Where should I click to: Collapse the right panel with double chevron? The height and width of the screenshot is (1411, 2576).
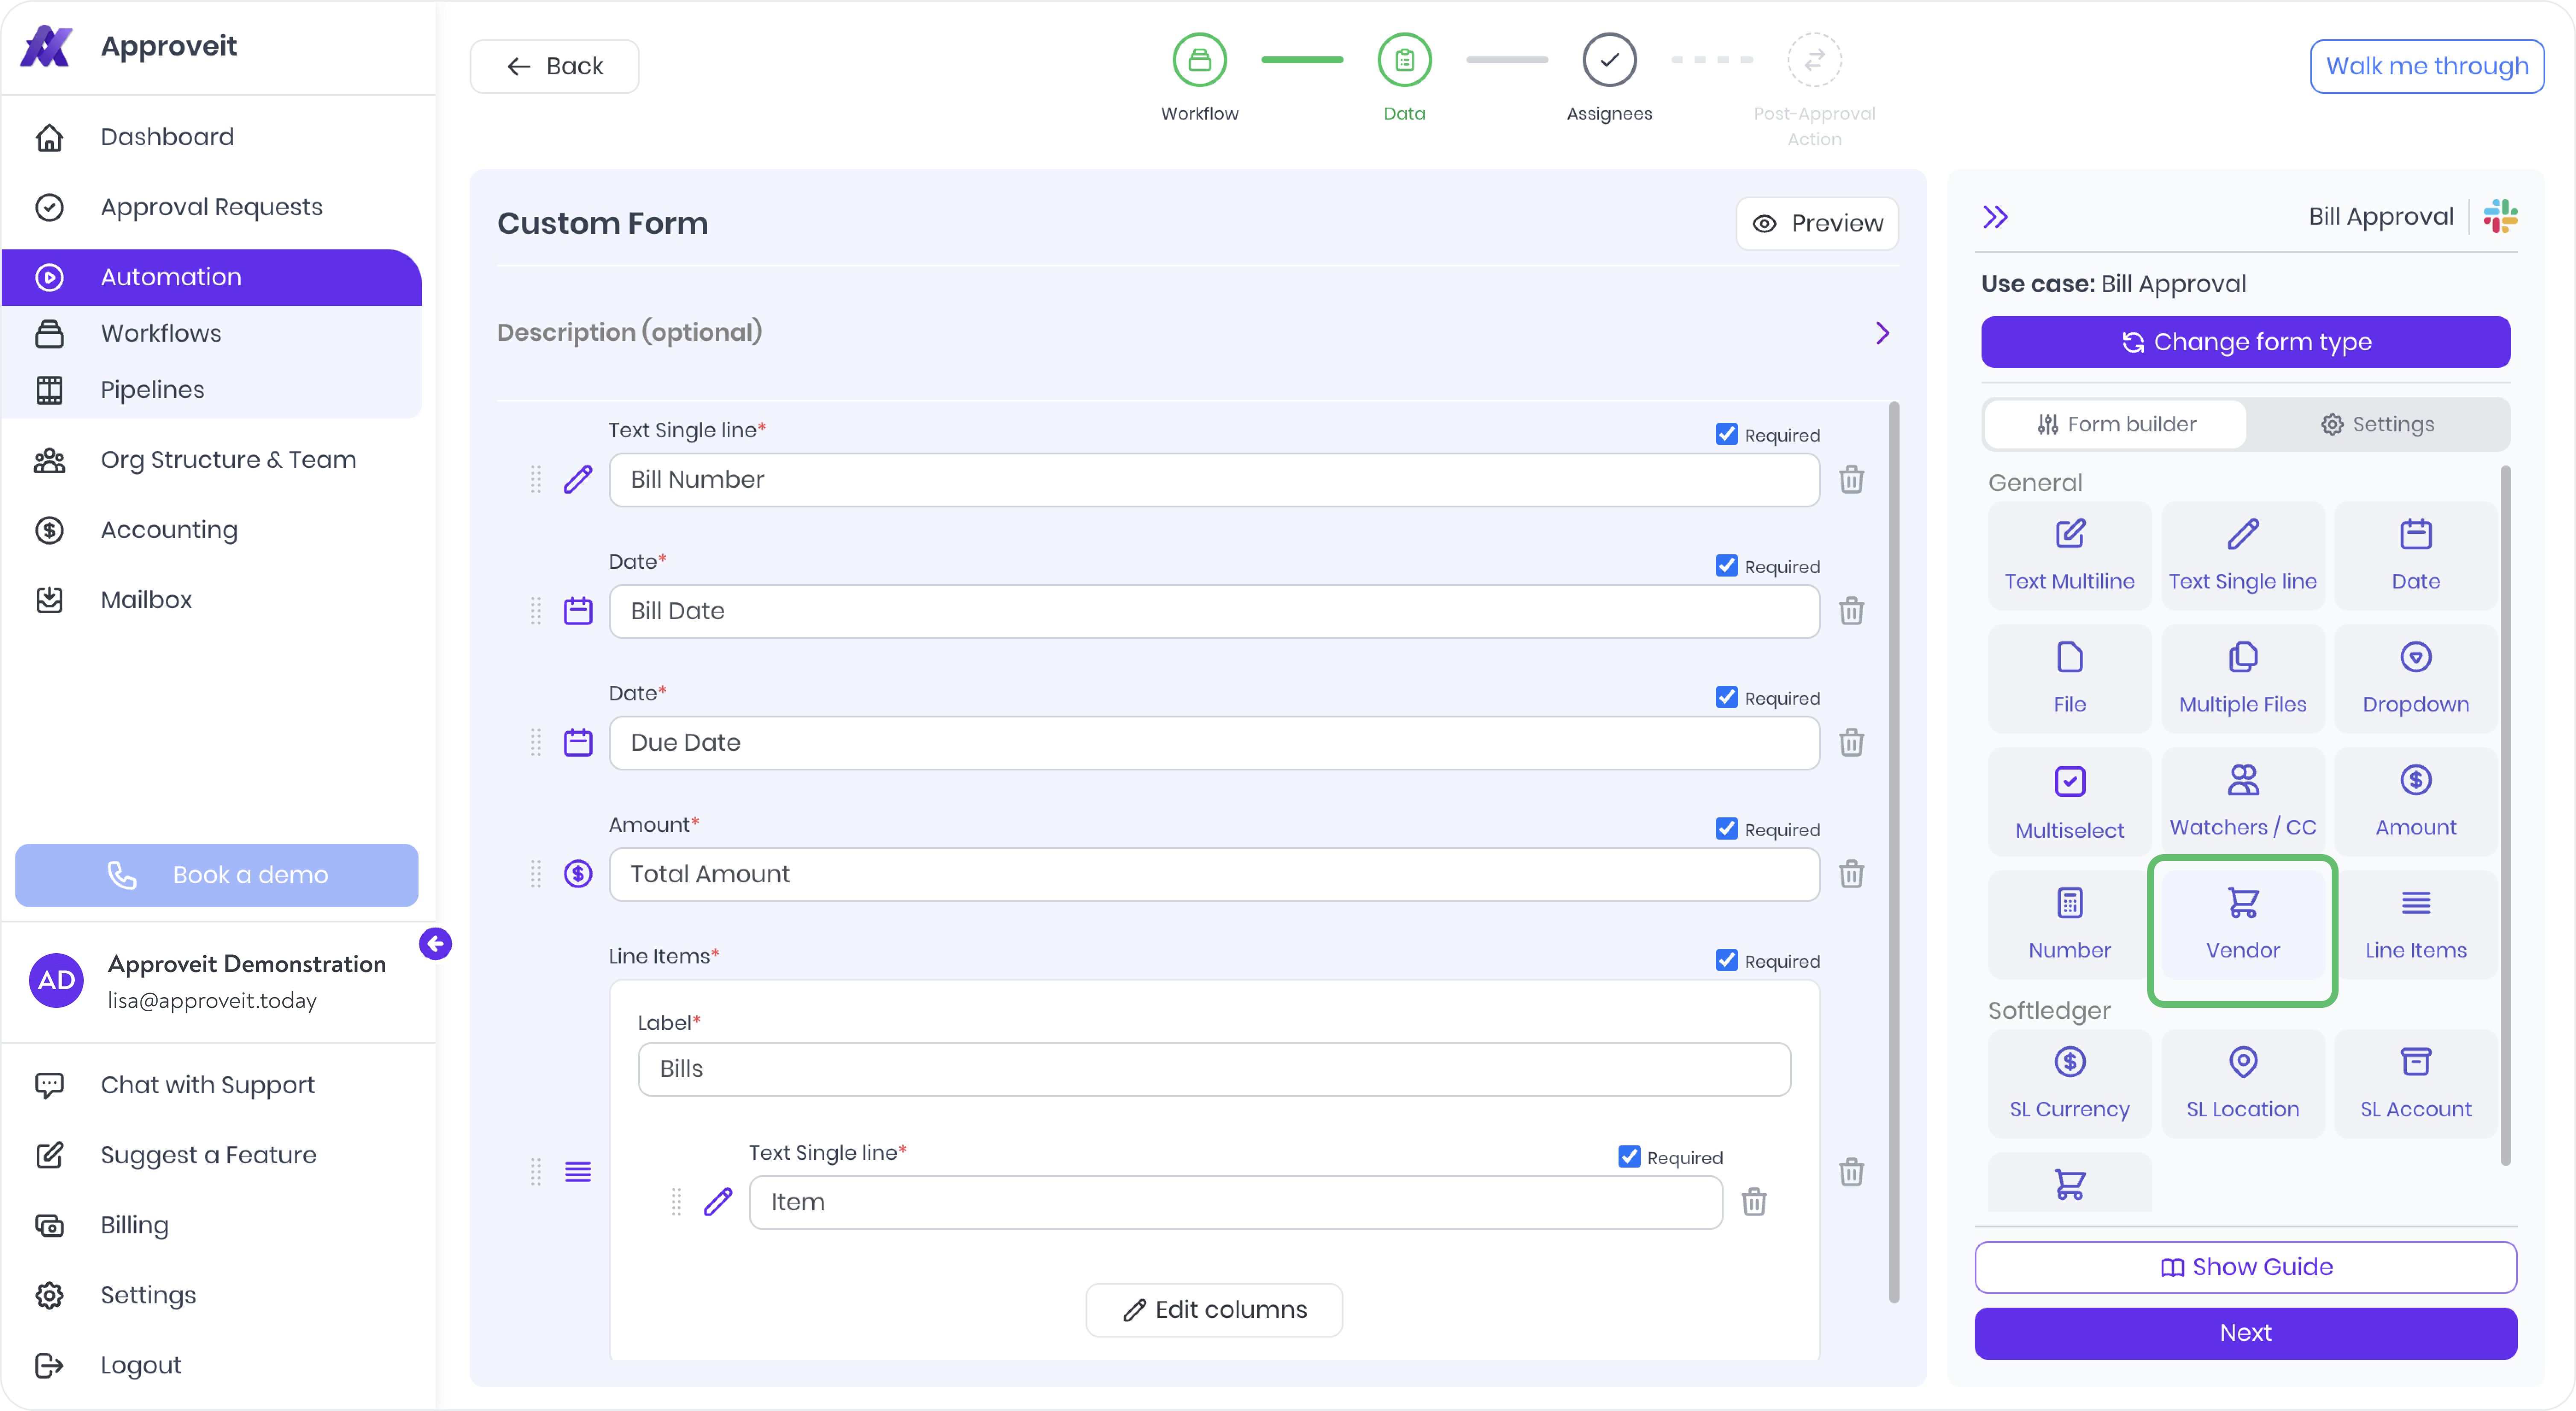1995,217
